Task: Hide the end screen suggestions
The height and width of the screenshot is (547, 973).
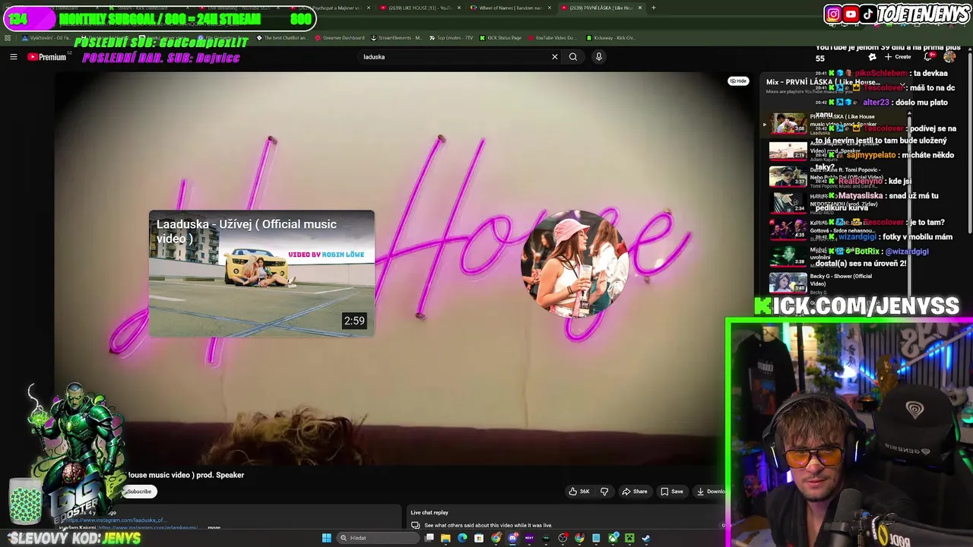Action: pos(738,81)
